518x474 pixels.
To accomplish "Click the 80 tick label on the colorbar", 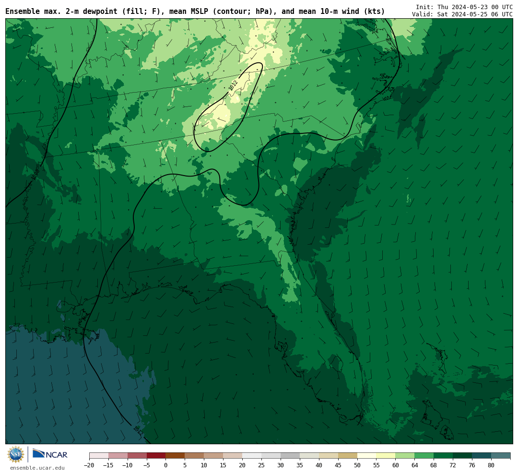I will tap(492, 465).
